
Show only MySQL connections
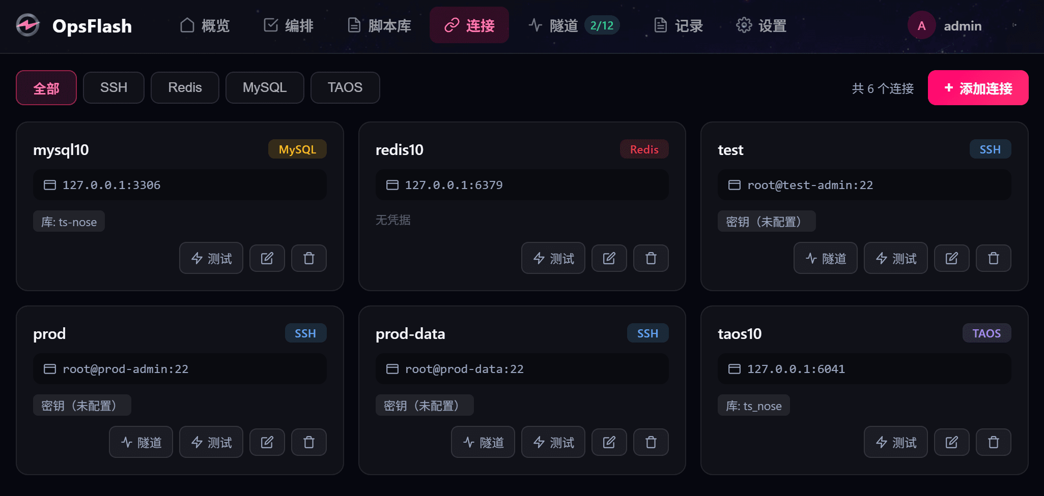[265, 87]
